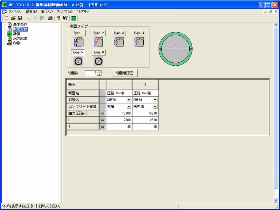Select 出力結果 in the tree
Screen dimensions: 280x210
[20, 39]
